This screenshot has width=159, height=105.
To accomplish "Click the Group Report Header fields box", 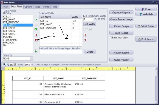I will [x=61, y=52].
